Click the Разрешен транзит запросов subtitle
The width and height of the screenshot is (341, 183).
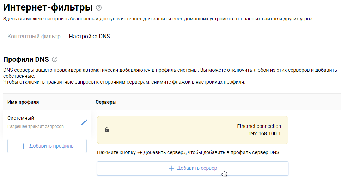pos(35,126)
